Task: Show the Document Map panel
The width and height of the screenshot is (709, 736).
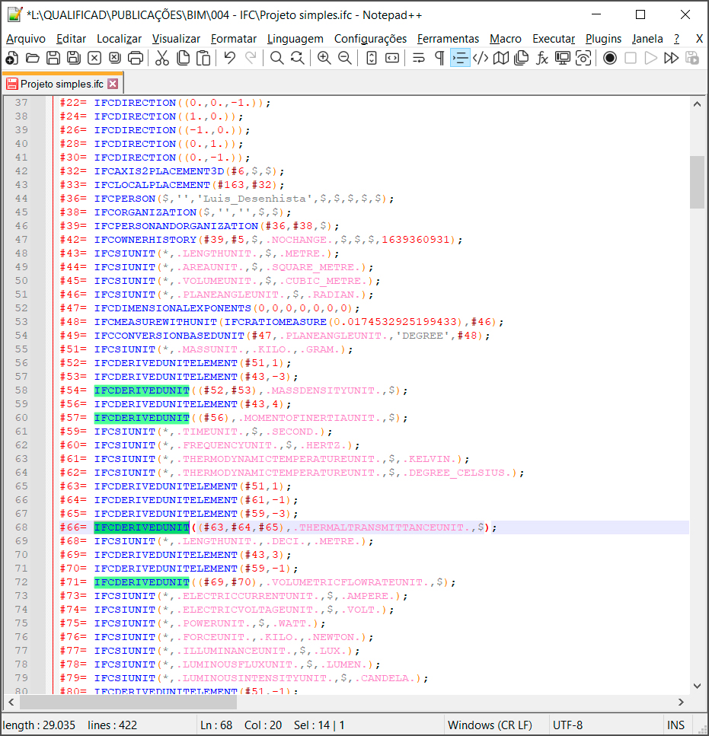Action: coord(501,58)
